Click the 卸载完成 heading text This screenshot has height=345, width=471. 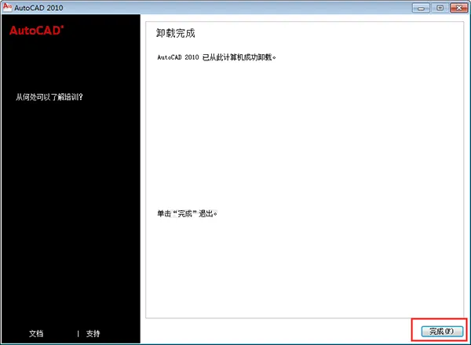(x=175, y=33)
